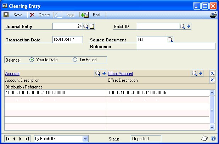Image resolution: width=219 pixels, height=144 pixels.
Task: Click the Post icon with green plus
Action: click(85, 15)
